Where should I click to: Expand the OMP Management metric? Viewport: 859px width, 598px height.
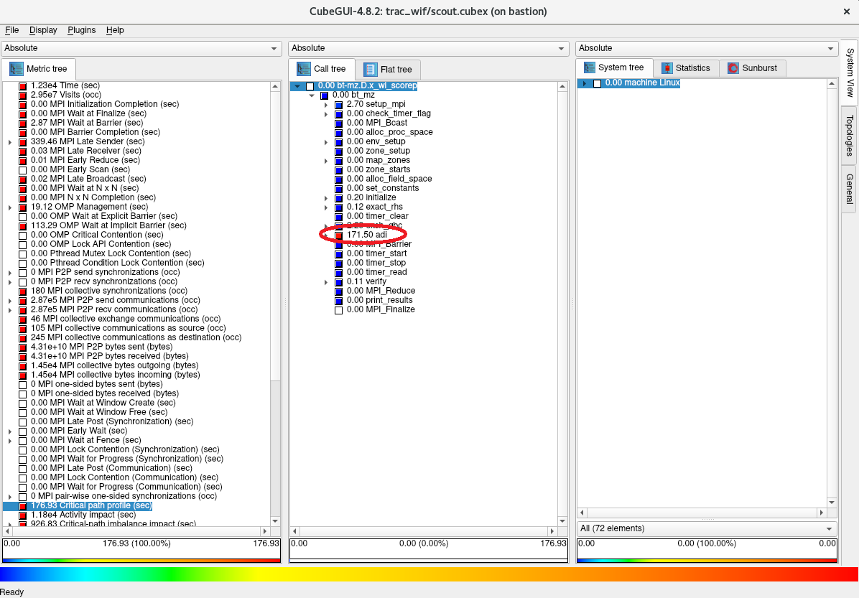click(10, 207)
